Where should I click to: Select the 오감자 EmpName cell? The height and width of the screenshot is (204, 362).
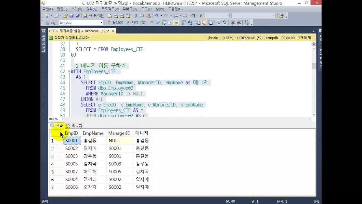pyautogui.click(x=94, y=187)
